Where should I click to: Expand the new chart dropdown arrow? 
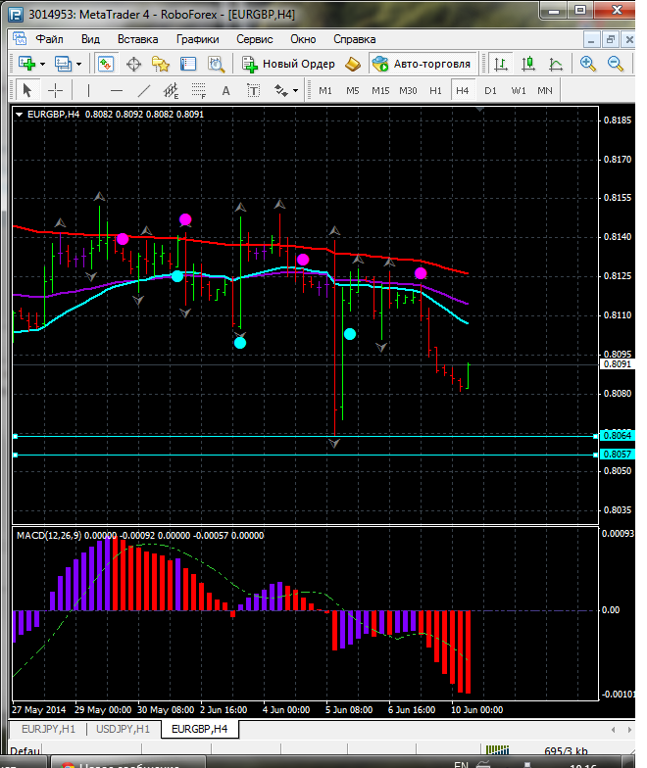[x=42, y=64]
